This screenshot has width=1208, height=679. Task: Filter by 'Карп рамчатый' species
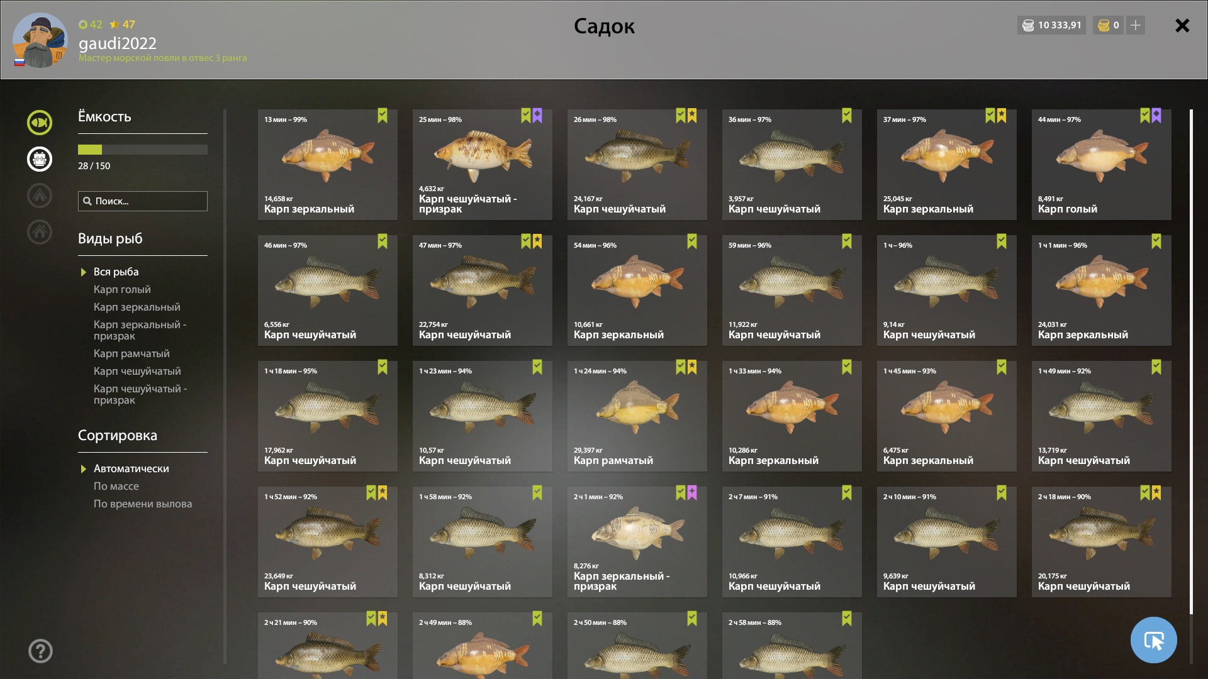pos(131,353)
